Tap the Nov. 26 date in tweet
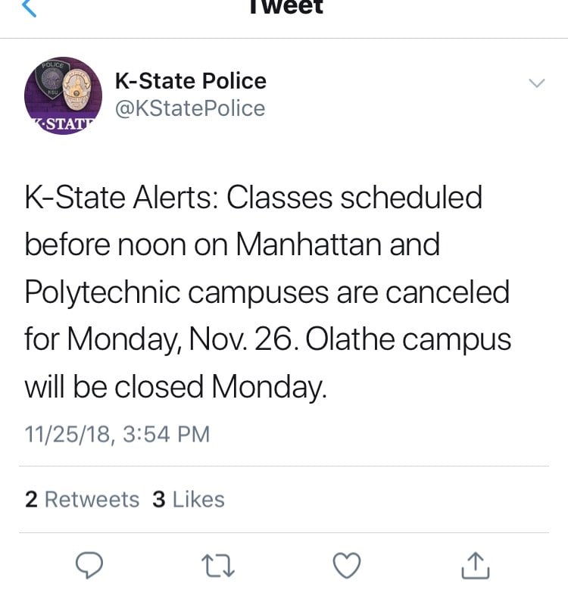568x596 pixels. (x=243, y=339)
